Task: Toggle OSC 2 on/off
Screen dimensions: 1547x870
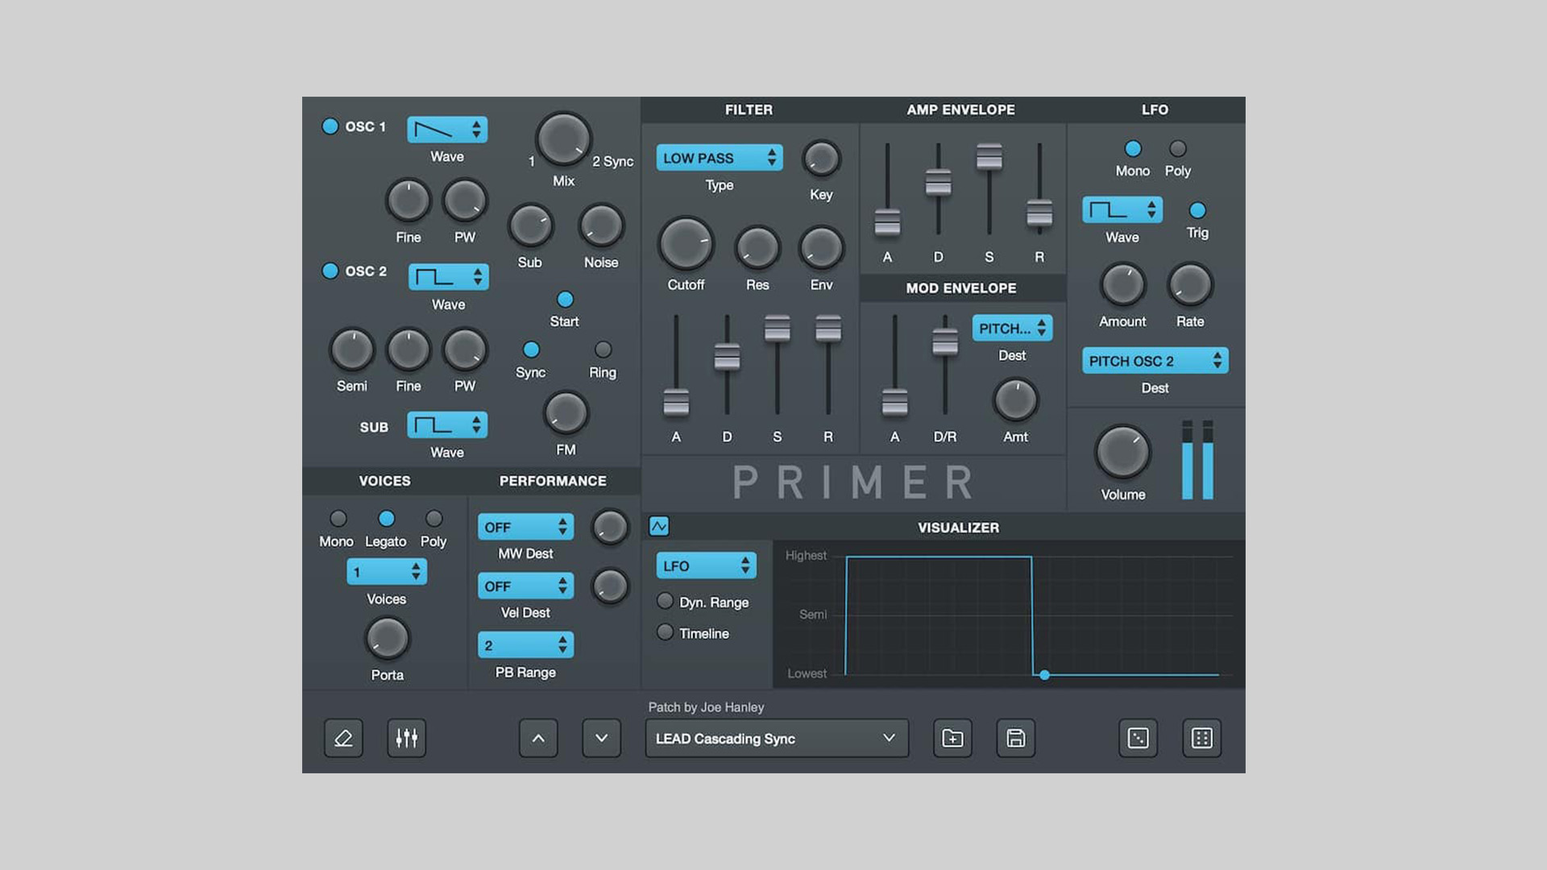Action: [330, 271]
